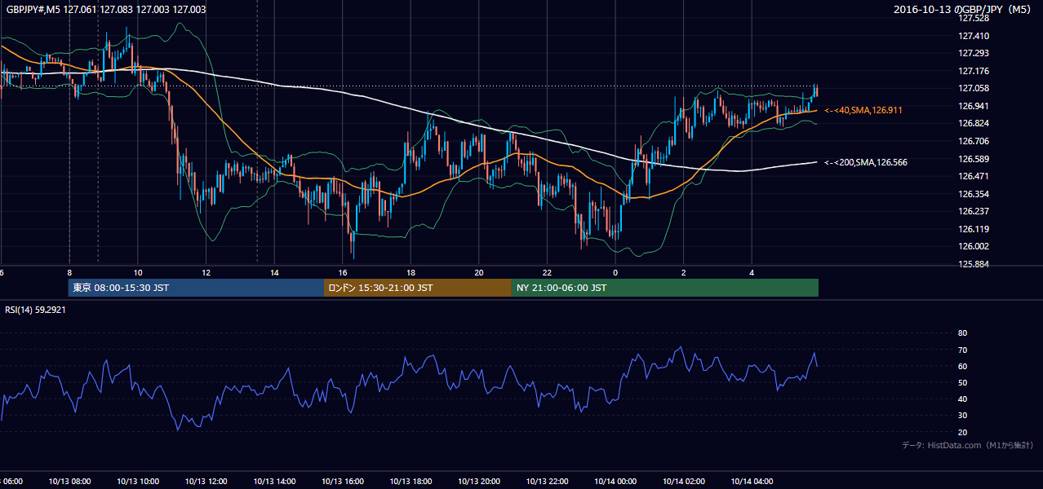Click RSI scale value 20
The width and height of the screenshot is (1043, 489).
pyautogui.click(x=962, y=432)
